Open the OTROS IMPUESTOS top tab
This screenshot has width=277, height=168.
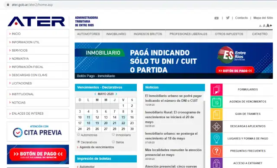[x=229, y=34]
